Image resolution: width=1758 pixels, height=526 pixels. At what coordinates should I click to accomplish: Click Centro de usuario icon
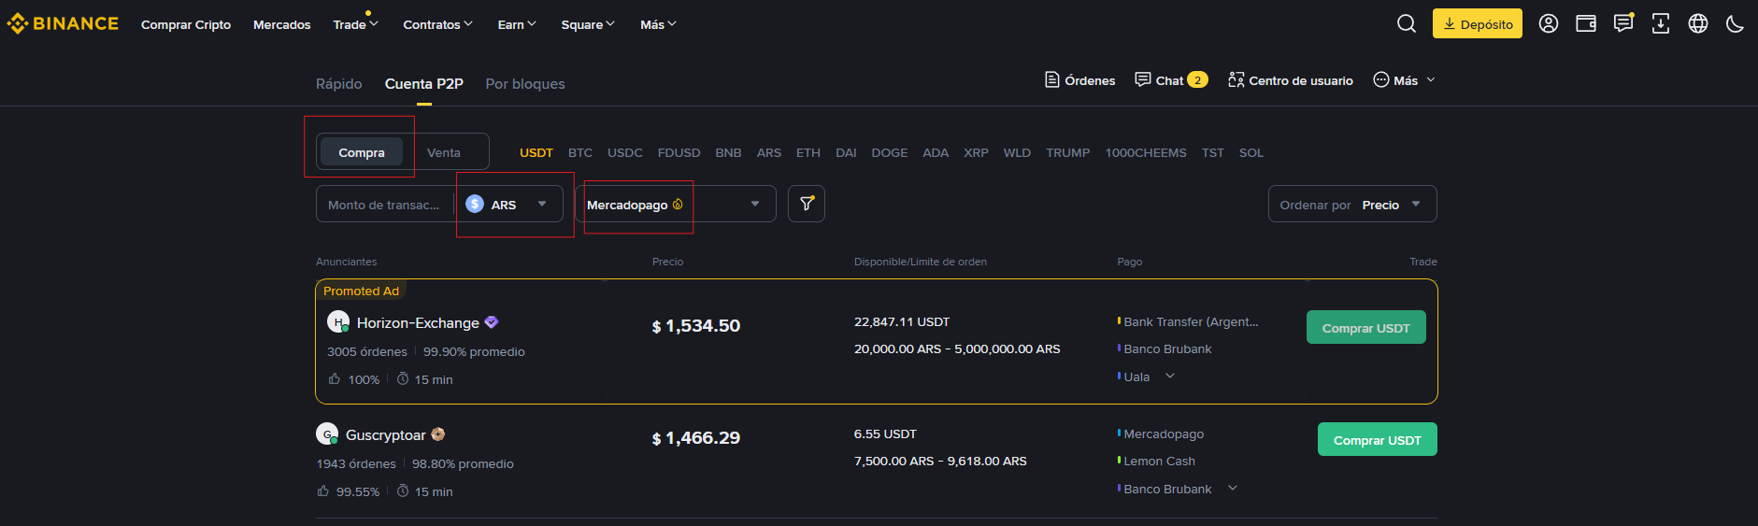coord(1236,79)
